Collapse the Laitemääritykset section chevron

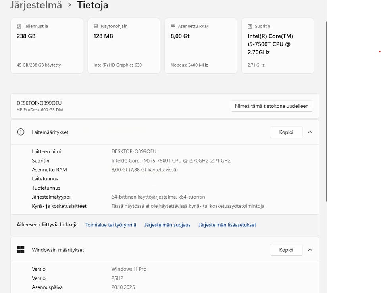pos(310,132)
